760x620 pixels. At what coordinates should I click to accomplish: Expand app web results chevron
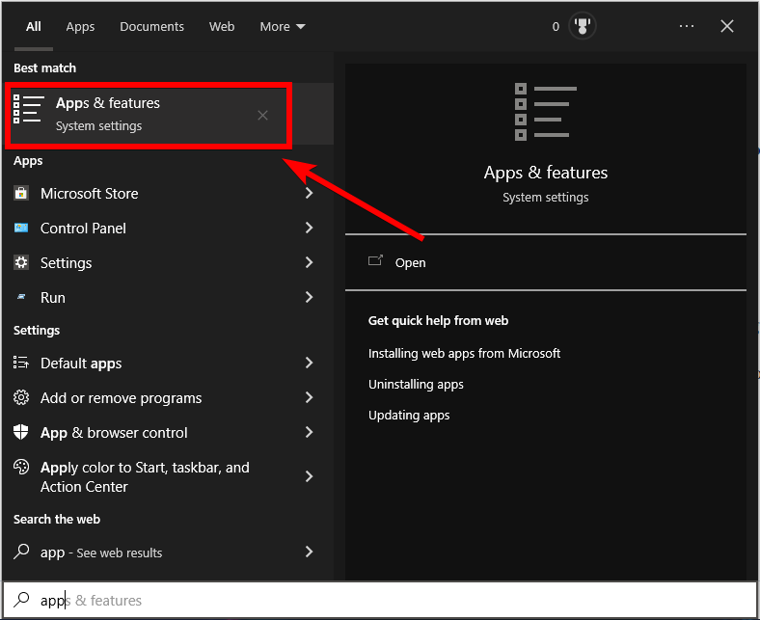[x=310, y=552]
